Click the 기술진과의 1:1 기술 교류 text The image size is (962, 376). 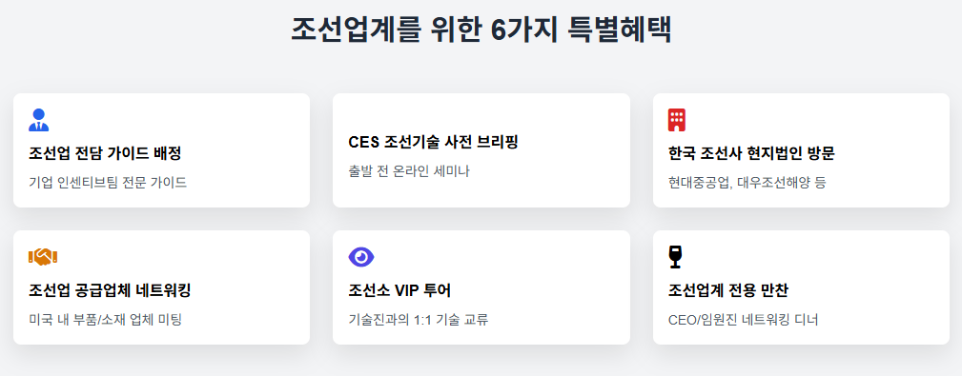pyautogui.click(x=419, y=320)
